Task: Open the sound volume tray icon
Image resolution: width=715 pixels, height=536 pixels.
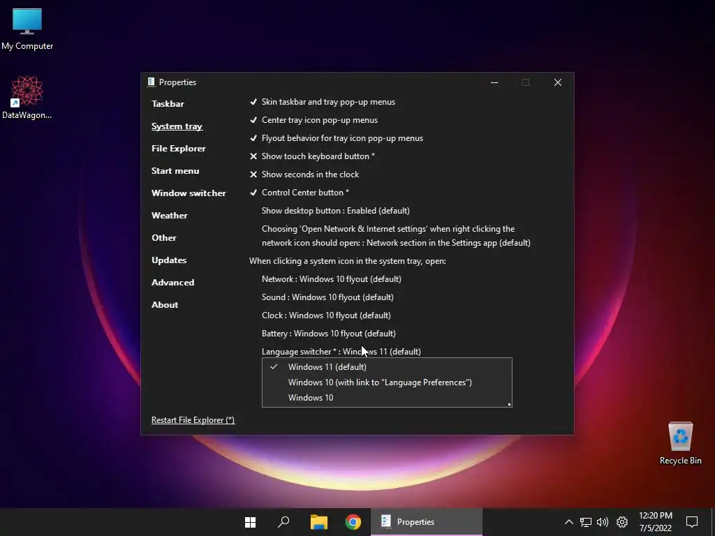Action: coord(603,522)
